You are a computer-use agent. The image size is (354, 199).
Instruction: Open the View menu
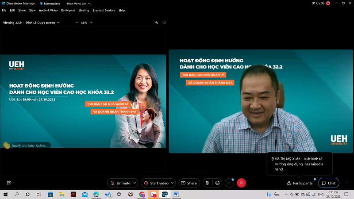click(x=32, y=10)
